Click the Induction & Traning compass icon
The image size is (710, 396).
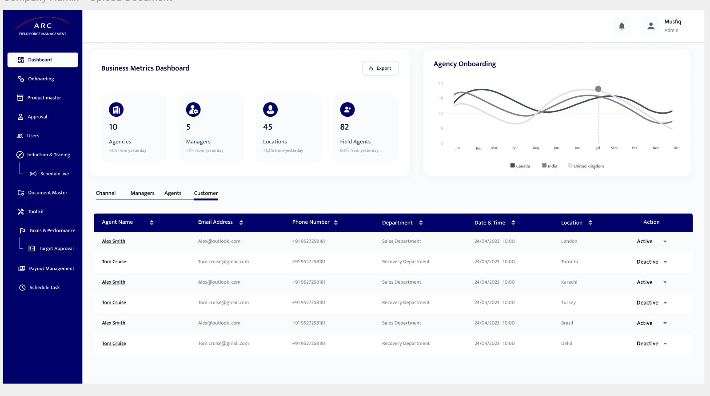pyautogui.click(x=20, y=154)
